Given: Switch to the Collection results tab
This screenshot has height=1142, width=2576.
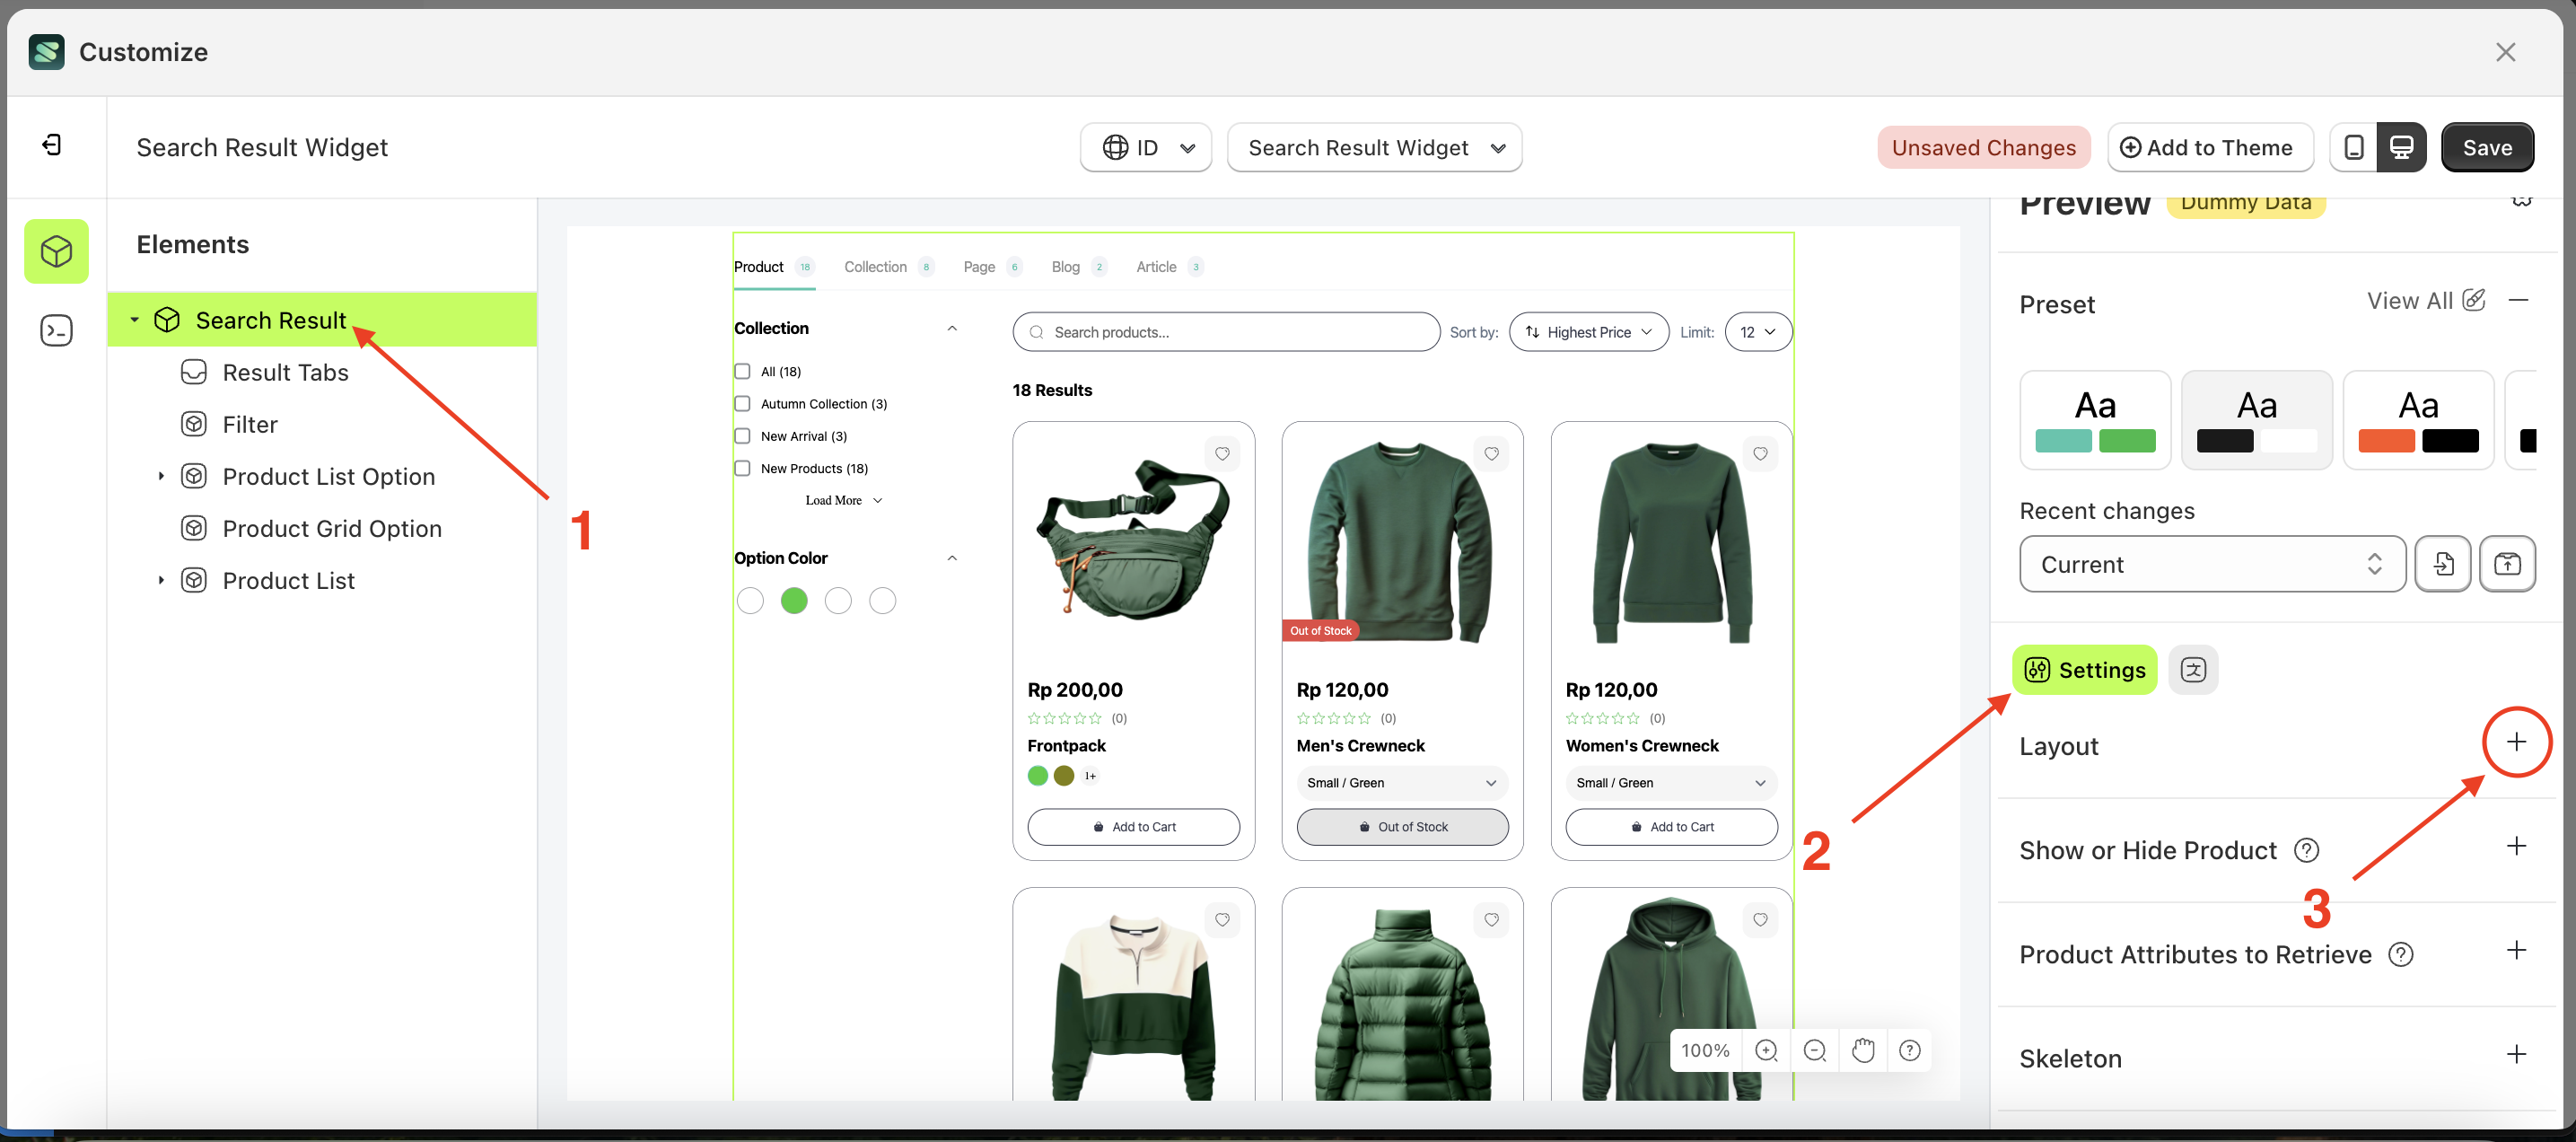Looking at the screenshot, I should [x=875, y=267].
